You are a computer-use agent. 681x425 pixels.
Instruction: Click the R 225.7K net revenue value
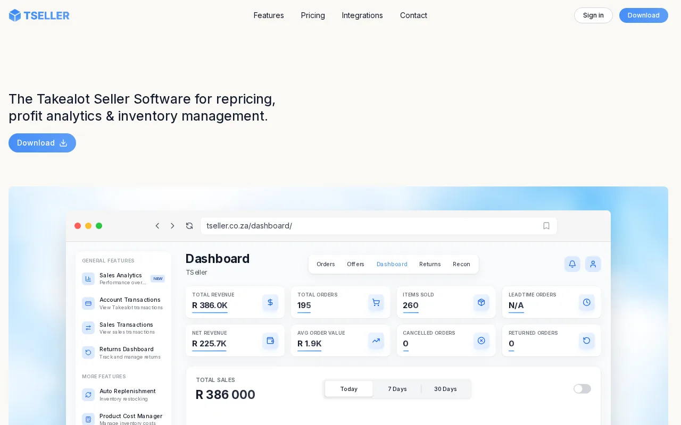tap(209, 344)
